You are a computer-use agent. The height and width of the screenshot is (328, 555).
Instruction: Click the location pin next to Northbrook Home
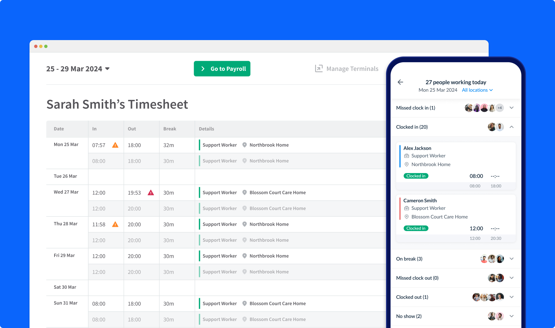tap(244, 145)
